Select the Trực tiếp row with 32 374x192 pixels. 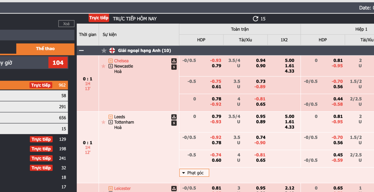[34, 168]
